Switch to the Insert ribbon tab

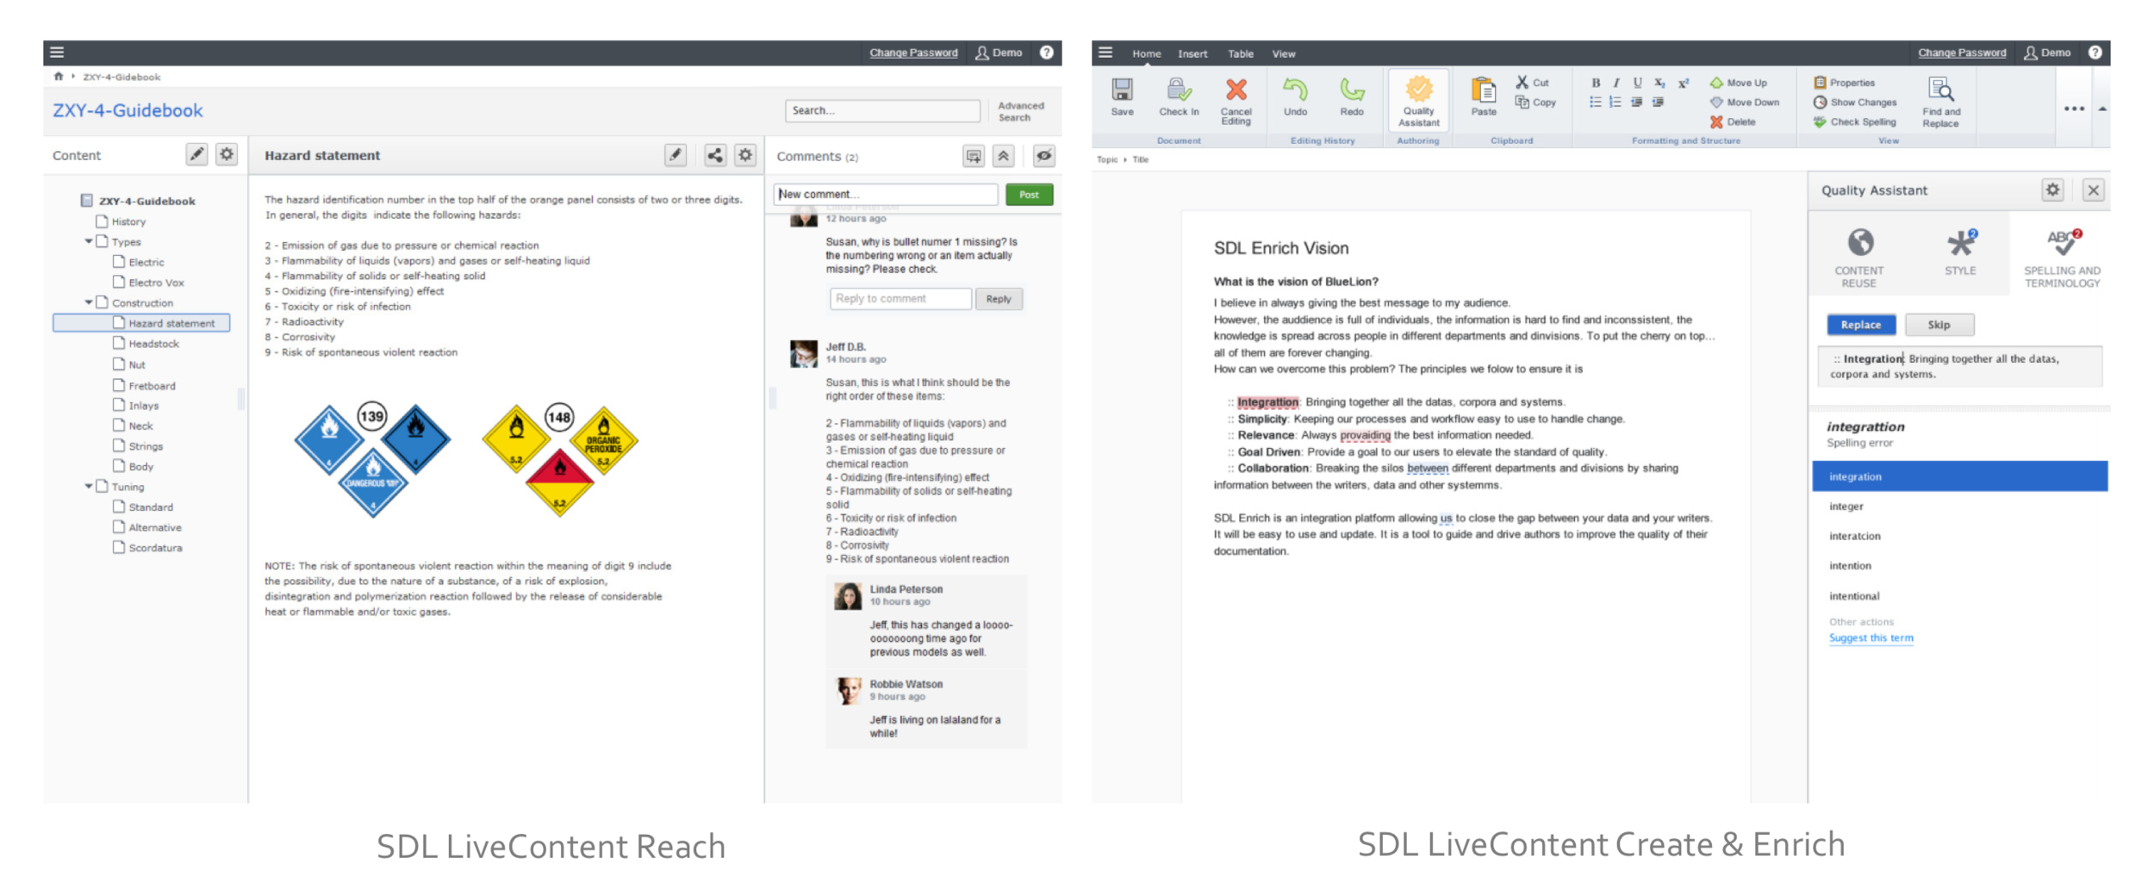[1192, 53]
